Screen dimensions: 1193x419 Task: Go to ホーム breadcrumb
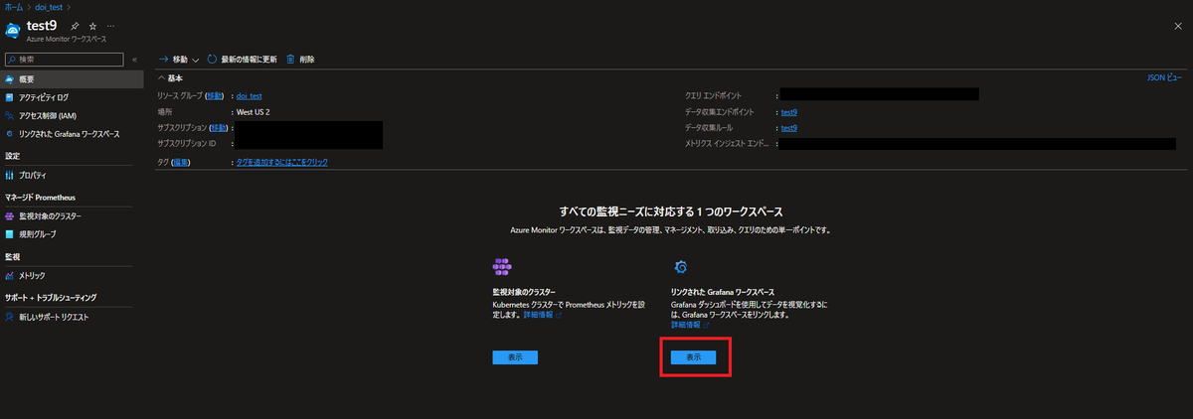coord(14,7)
